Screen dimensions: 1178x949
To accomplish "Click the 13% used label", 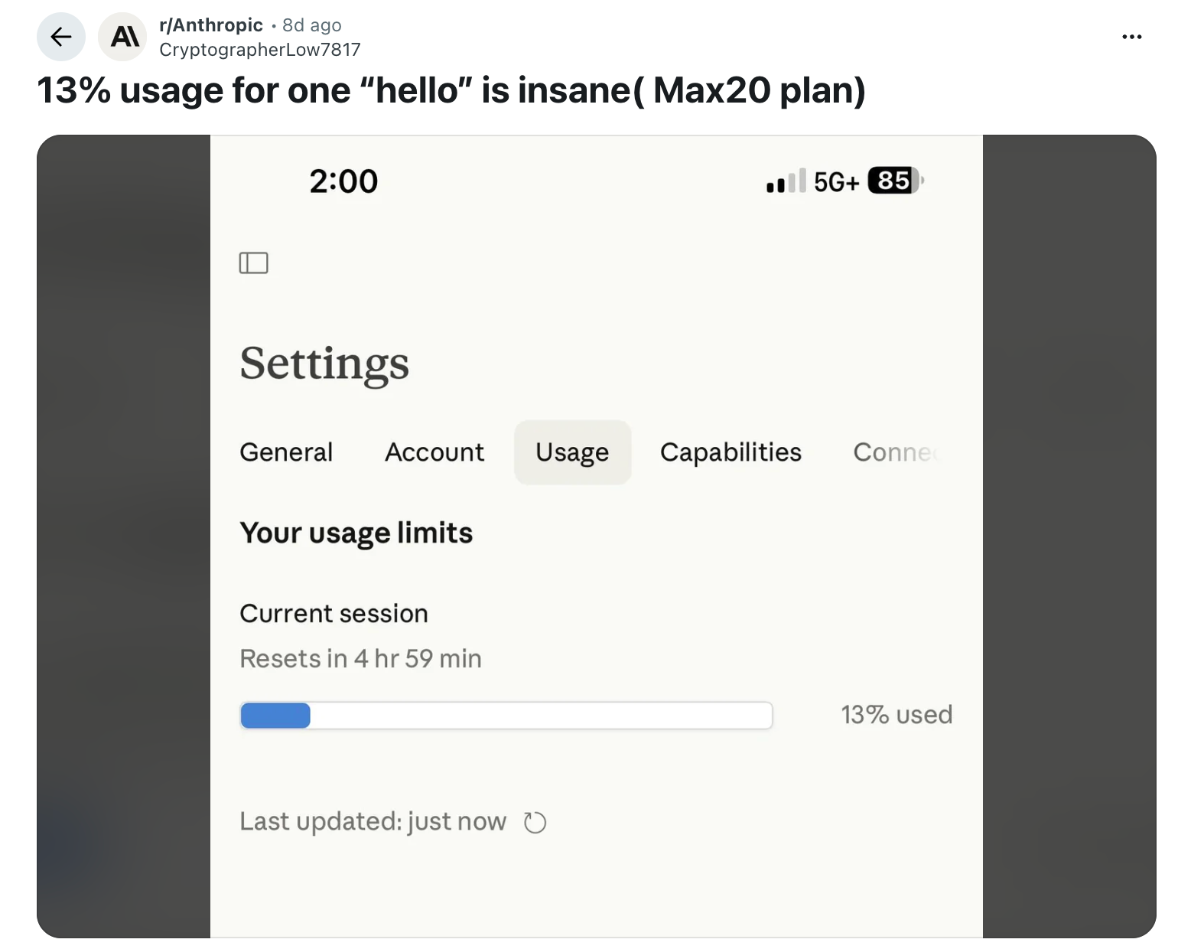I will tap(897, 715).
